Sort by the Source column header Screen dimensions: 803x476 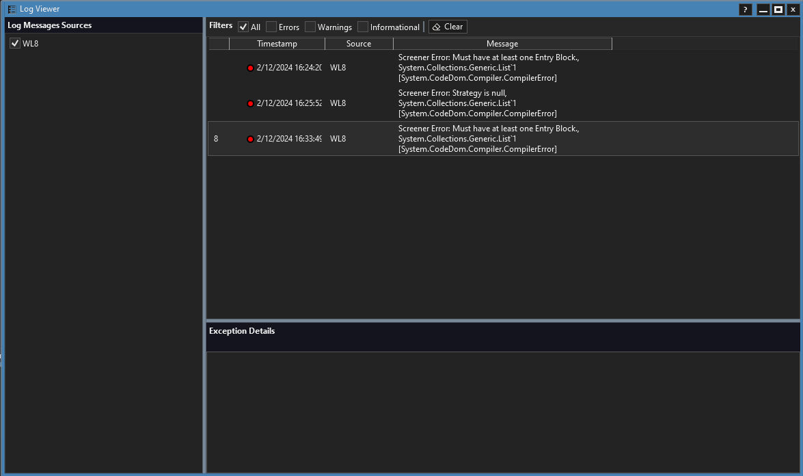coord(359,44)
